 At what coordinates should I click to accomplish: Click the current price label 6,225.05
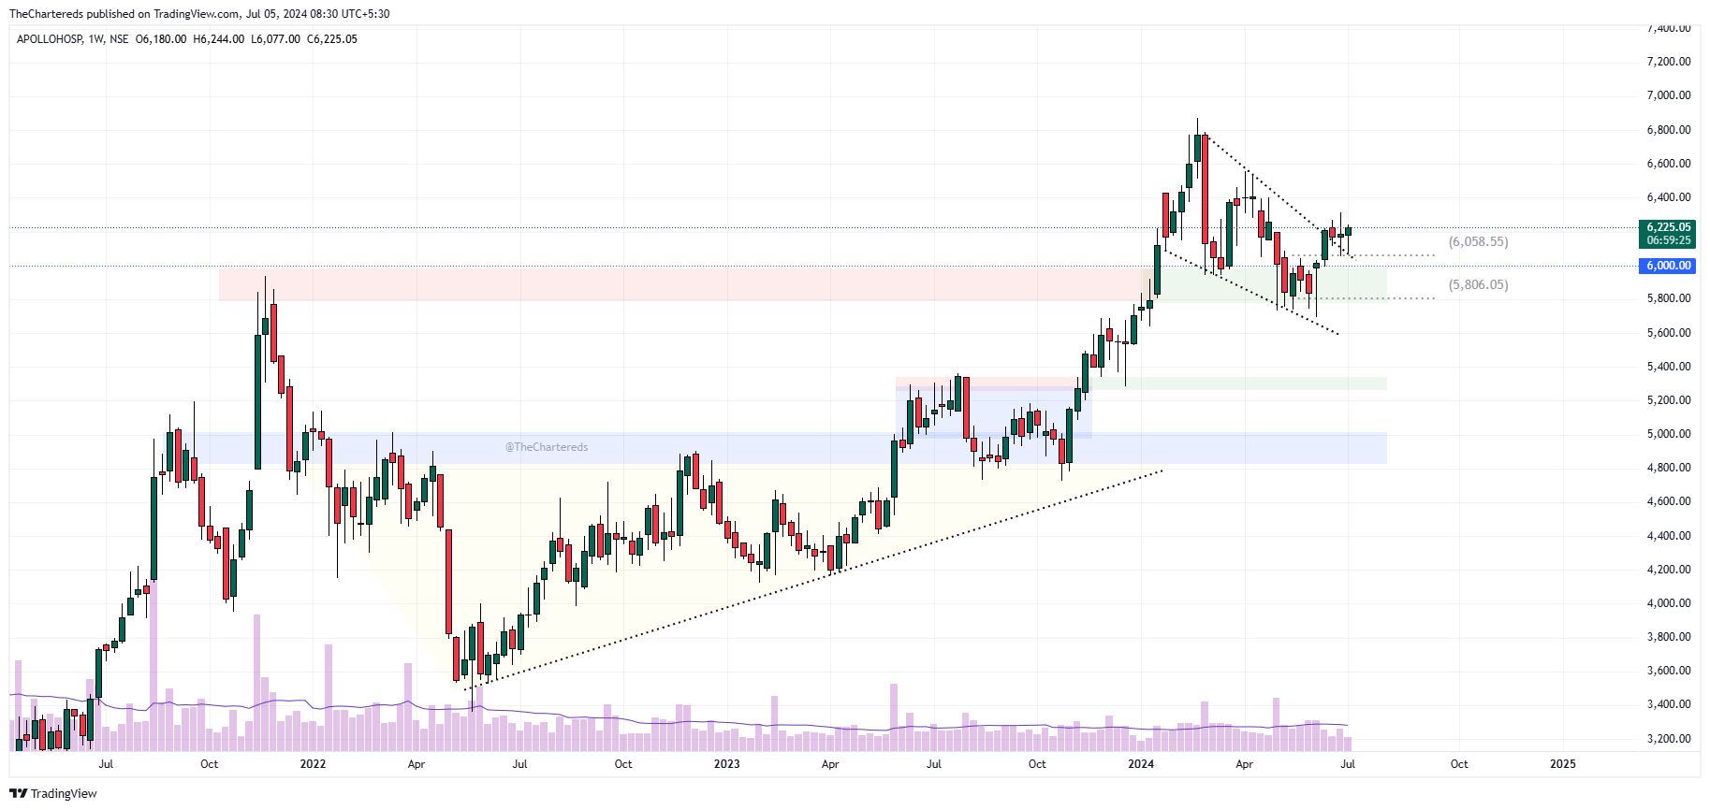pyautogui.click(x=1669, y=227)
